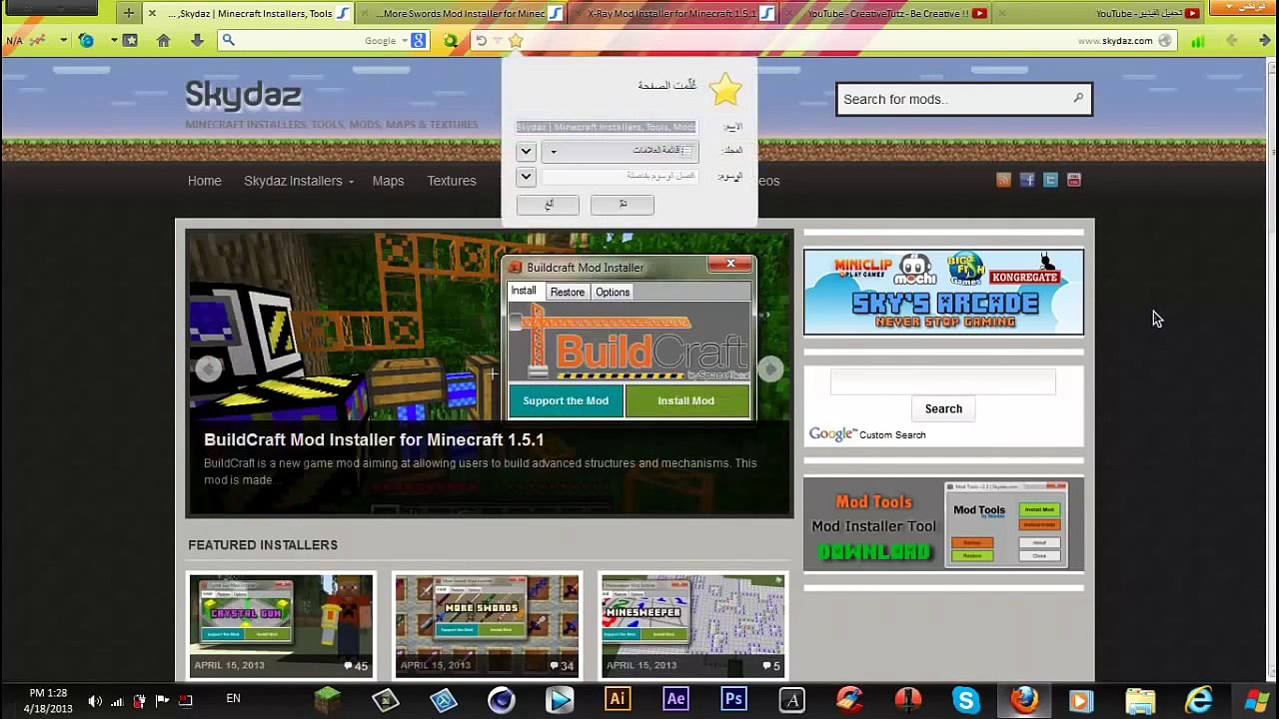Open the Minesweeper installer thumbnail

tap(692, 625)
